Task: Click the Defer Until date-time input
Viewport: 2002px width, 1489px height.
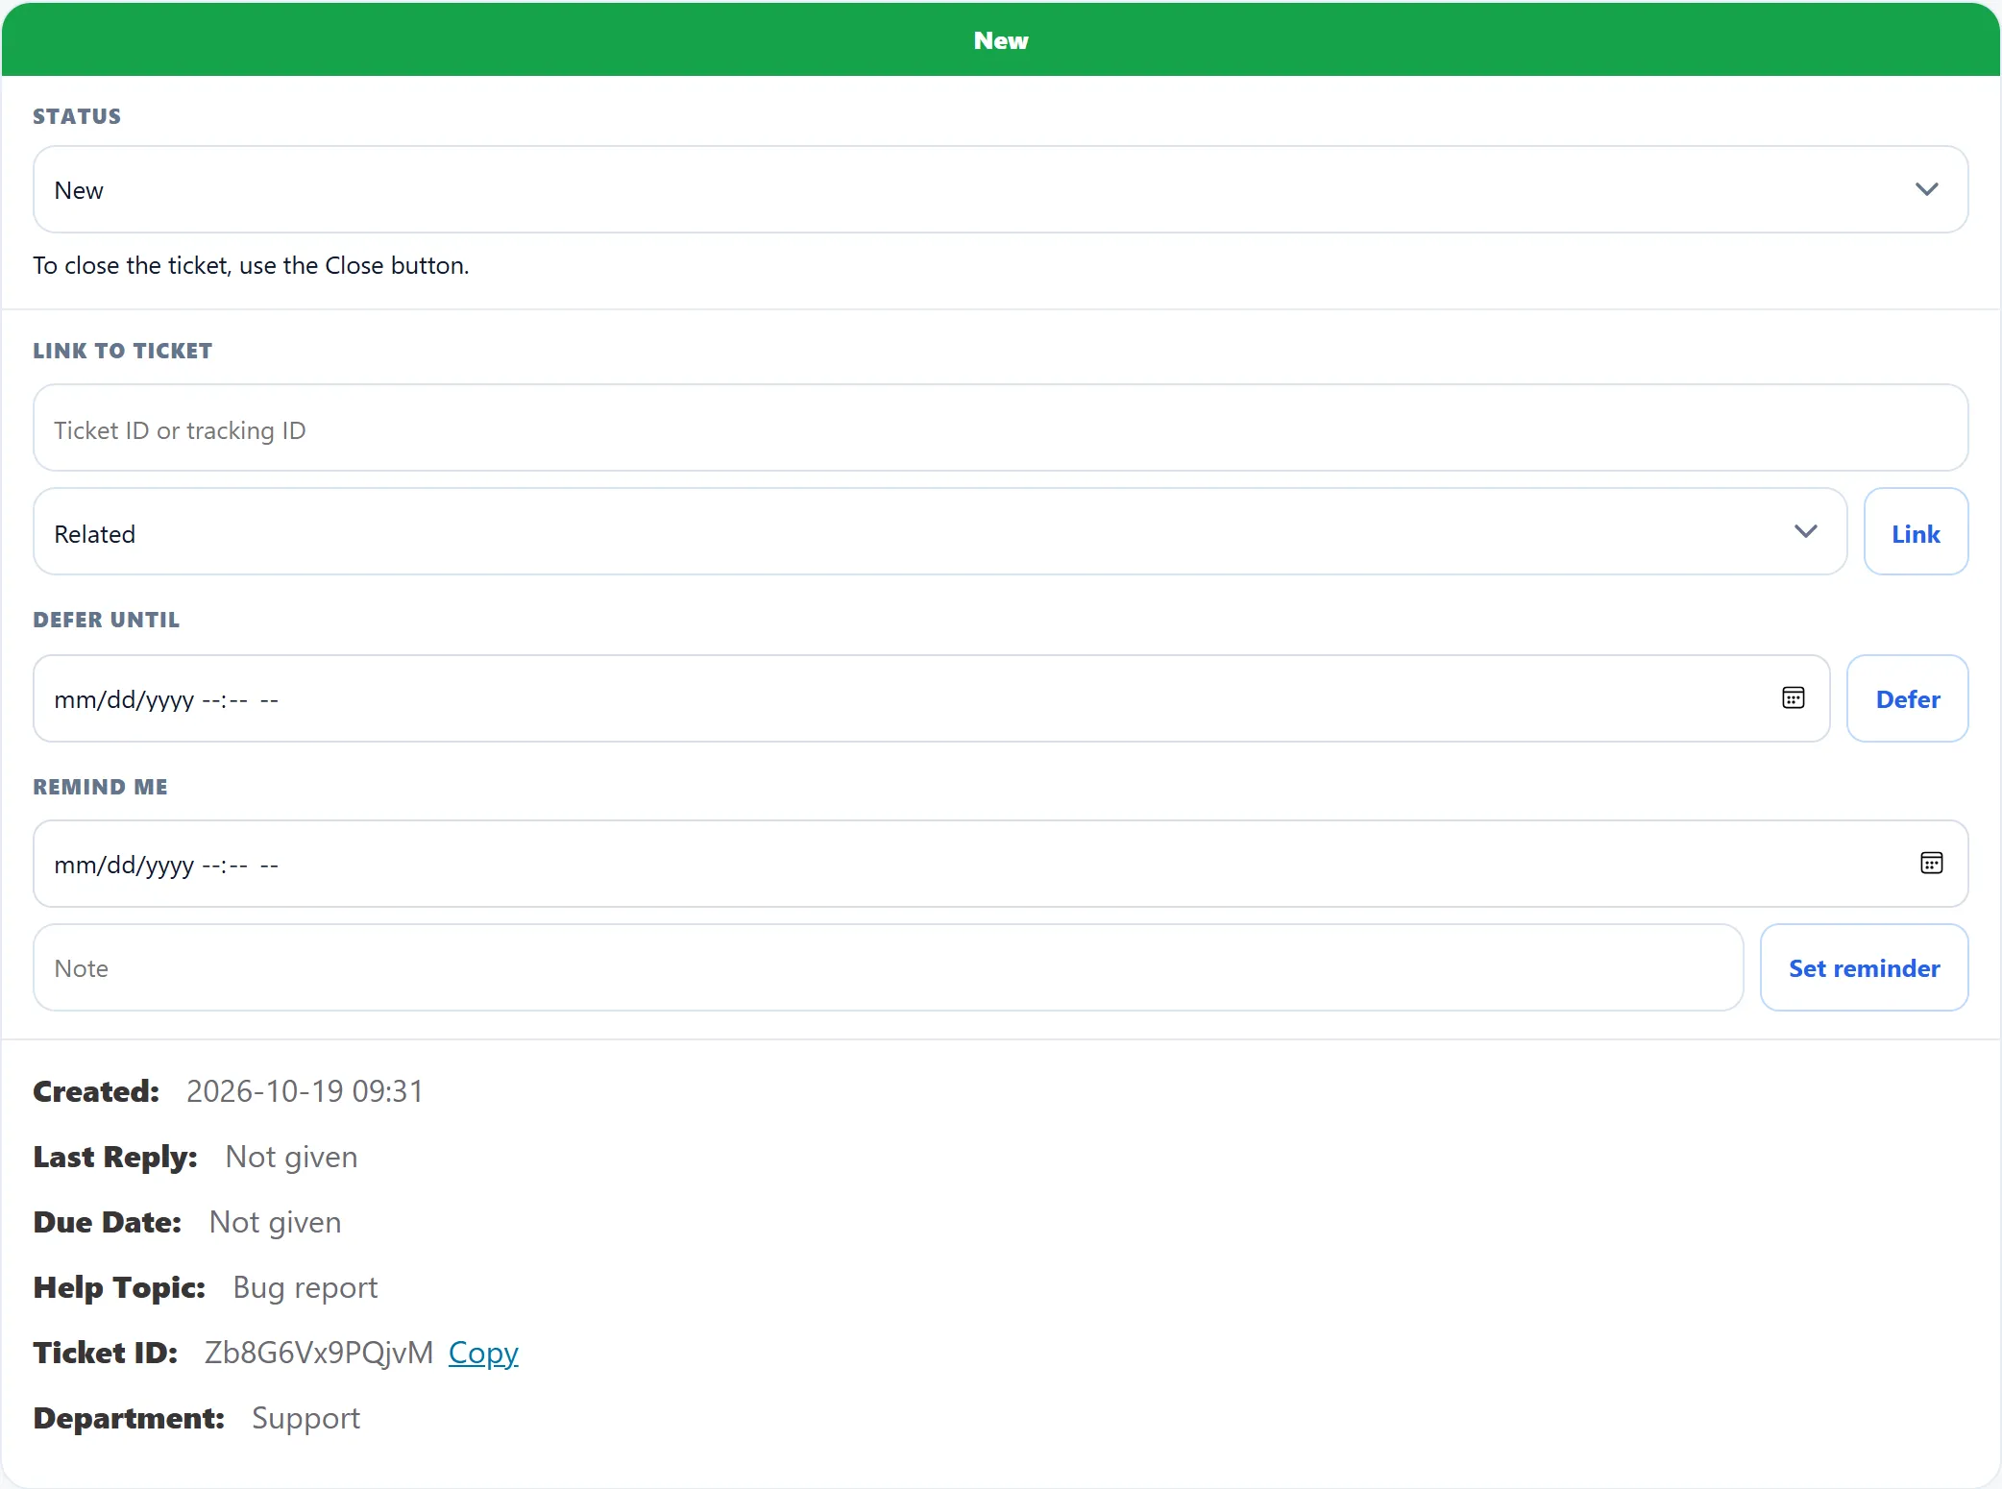Action: [931, 698]
